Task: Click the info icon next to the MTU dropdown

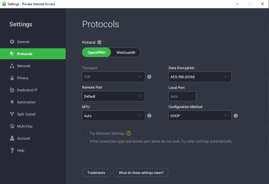Action: [x=149, y=116]
